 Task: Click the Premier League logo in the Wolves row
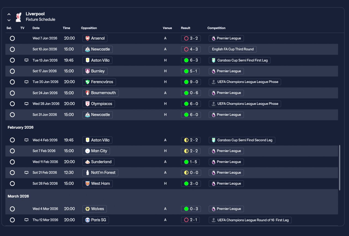(x=213, y=209)
